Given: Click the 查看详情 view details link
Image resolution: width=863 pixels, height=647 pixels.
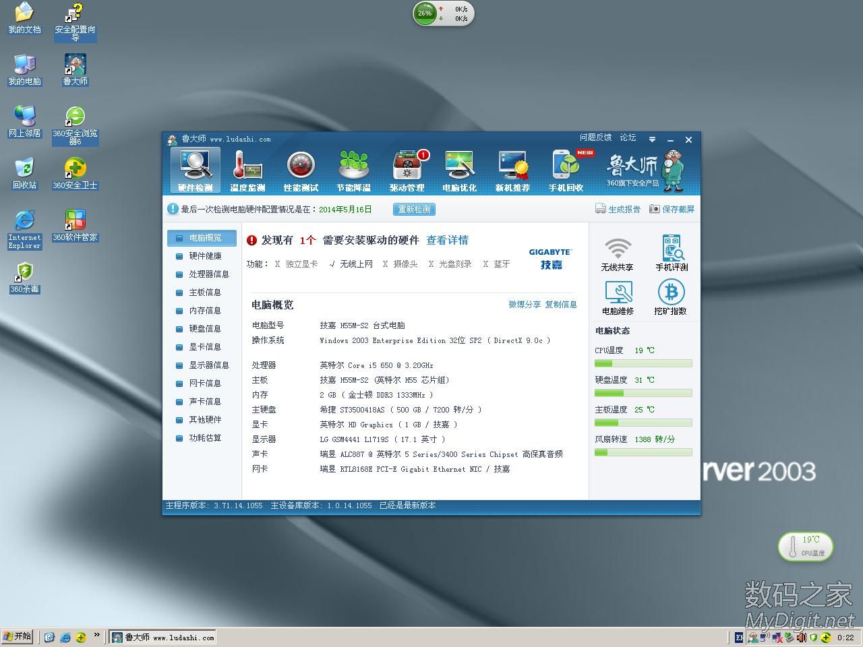Looking at the screenshot, I should [447, 240].
